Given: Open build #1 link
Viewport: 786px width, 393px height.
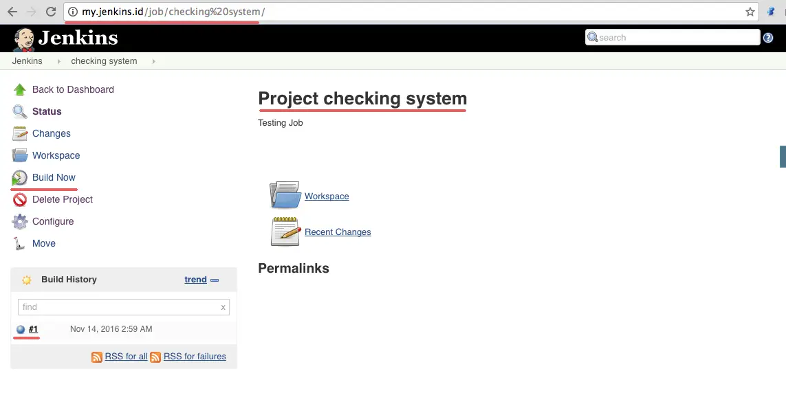Looking at the screenshot, I should (34, 329).
